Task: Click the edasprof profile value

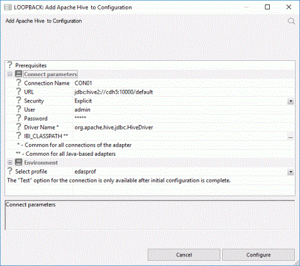Action: (x=85, y=172)
